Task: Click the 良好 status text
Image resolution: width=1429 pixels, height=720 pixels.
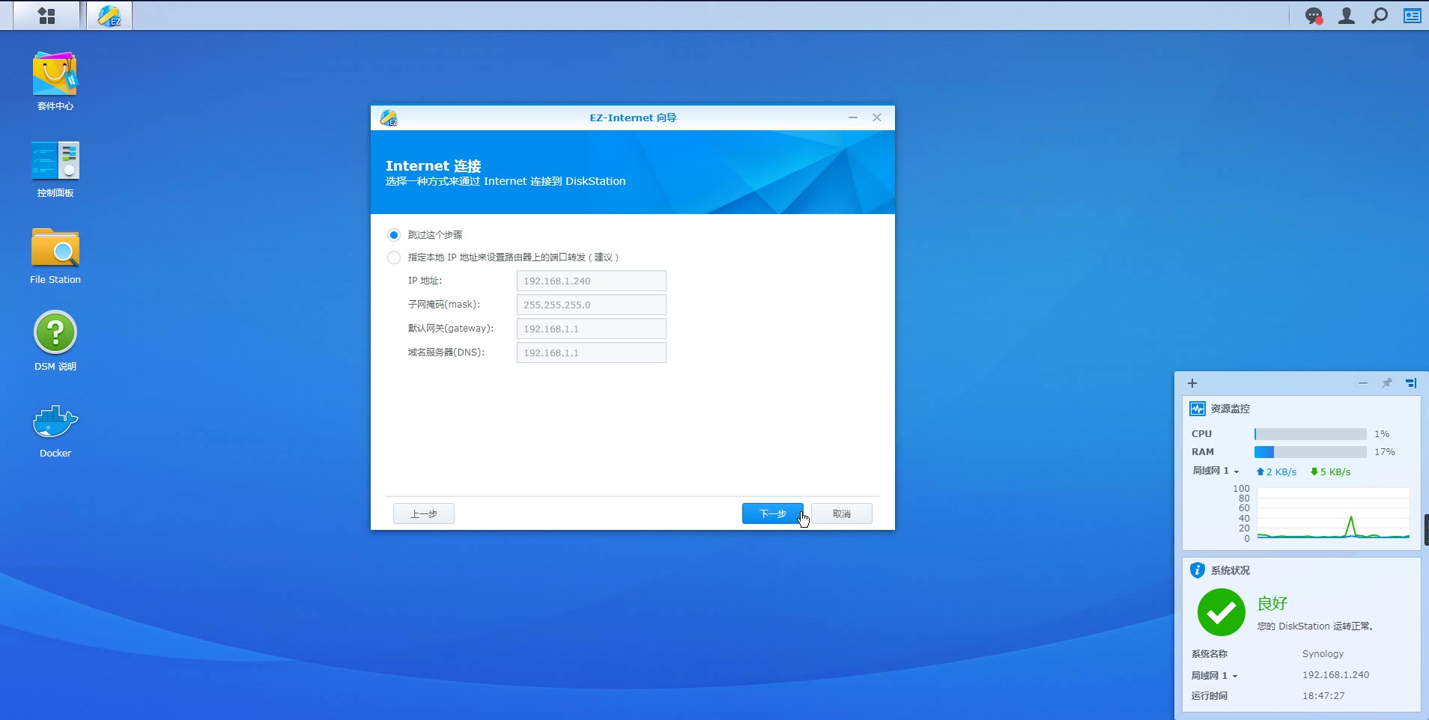Action: [1272, 603]
